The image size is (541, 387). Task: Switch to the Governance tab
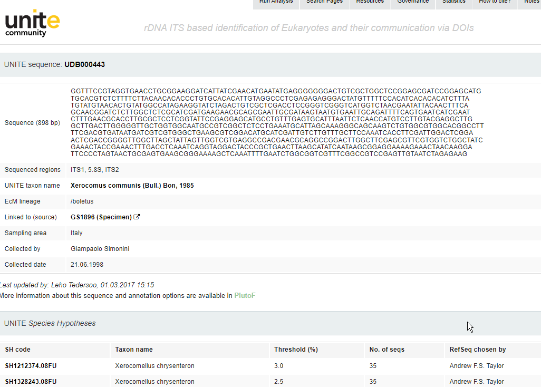413,3
